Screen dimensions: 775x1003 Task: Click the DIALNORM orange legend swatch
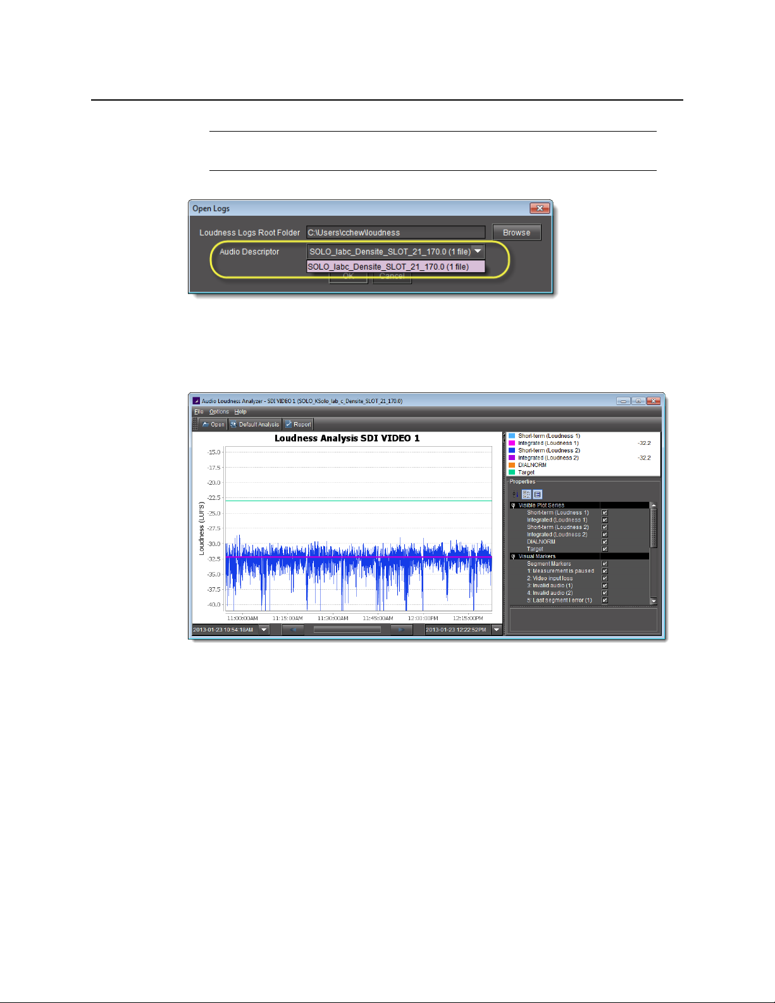tap(512, 465)
